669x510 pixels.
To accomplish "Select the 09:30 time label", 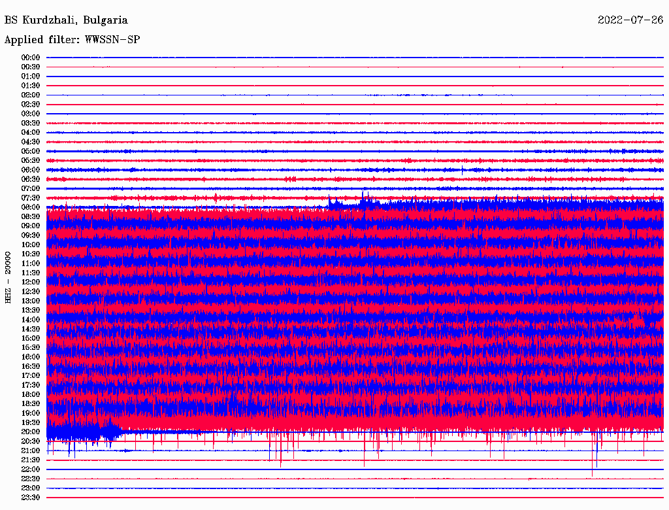I will pos(31,236).
